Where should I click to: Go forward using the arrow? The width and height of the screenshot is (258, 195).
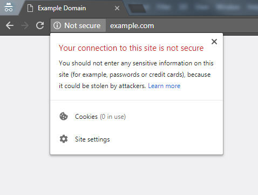(25, 25)
